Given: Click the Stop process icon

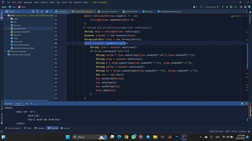Looking at the screenshot, I should (x=235, y=7).
